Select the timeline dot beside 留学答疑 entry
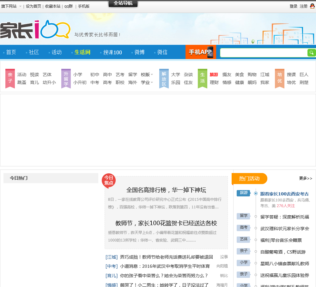 [x=256, y=216]
